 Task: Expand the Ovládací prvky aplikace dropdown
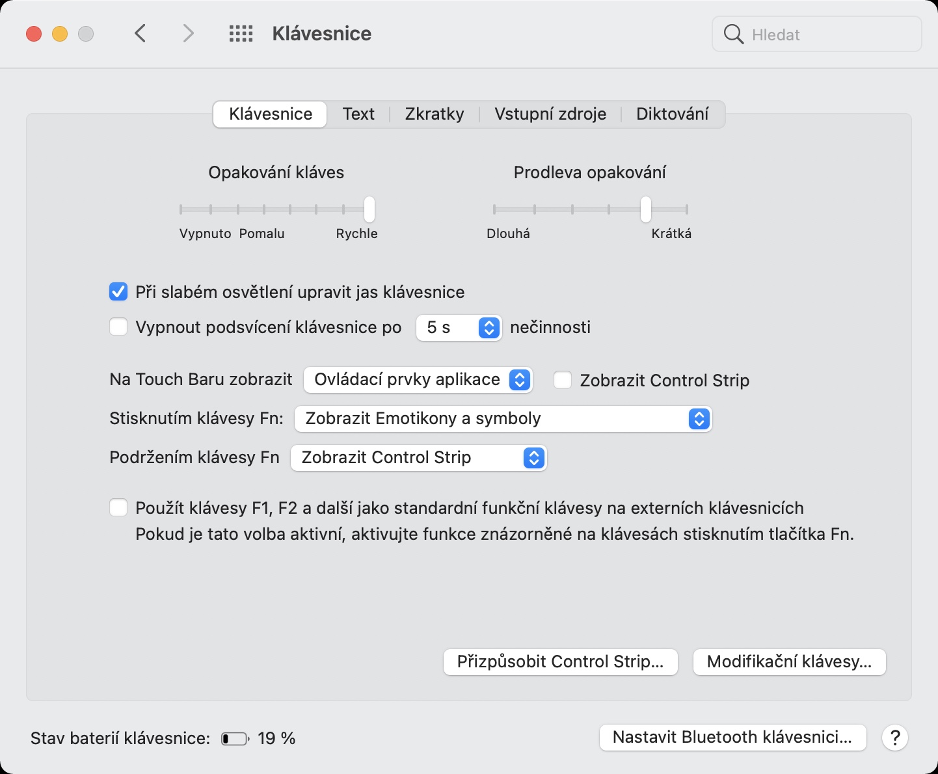(x=418, y=380)
